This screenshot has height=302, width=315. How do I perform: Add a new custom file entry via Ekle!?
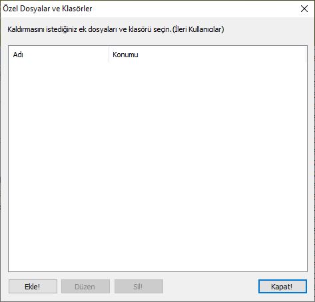click(x=33, y=287)
